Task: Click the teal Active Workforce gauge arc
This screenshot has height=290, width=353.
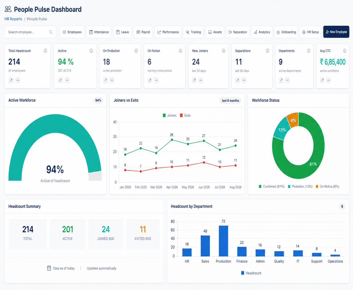Action: click(55, 124)
